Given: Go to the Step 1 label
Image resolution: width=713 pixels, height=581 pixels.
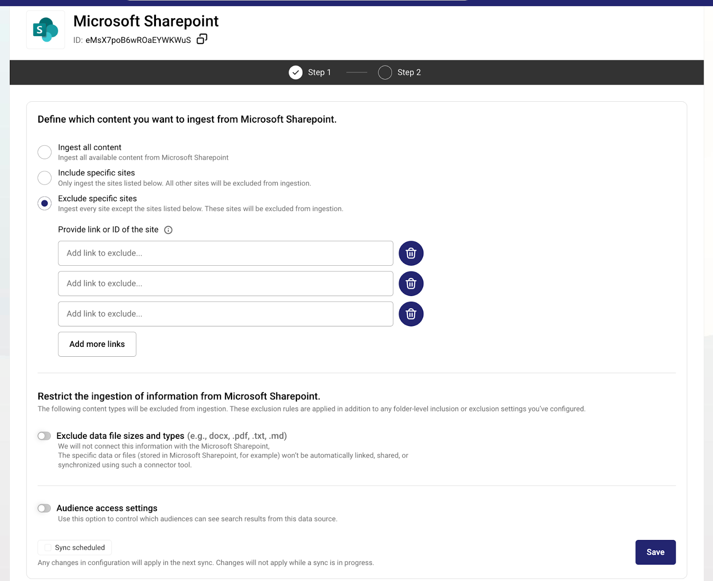Looking at the screenshot, I should pos(319,72).
